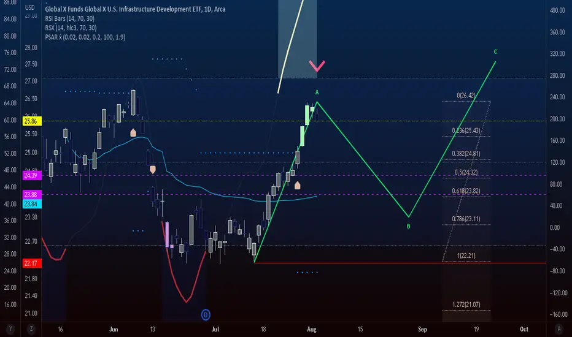Select the down-arrow signal near Jun 13
This screenshot has height=337, width=572.
[152, 169]
